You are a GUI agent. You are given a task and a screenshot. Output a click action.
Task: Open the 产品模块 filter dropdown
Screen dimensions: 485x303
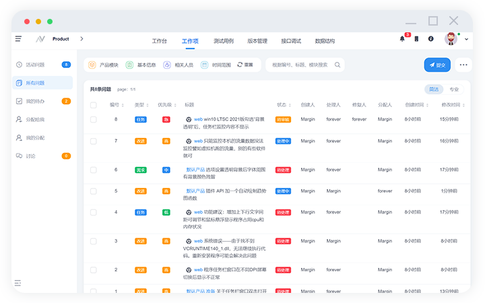[x=103, y=65]
